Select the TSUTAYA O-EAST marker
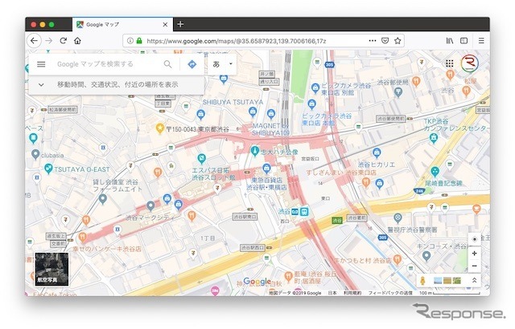 pyautogui.click(x=48, y=169)
